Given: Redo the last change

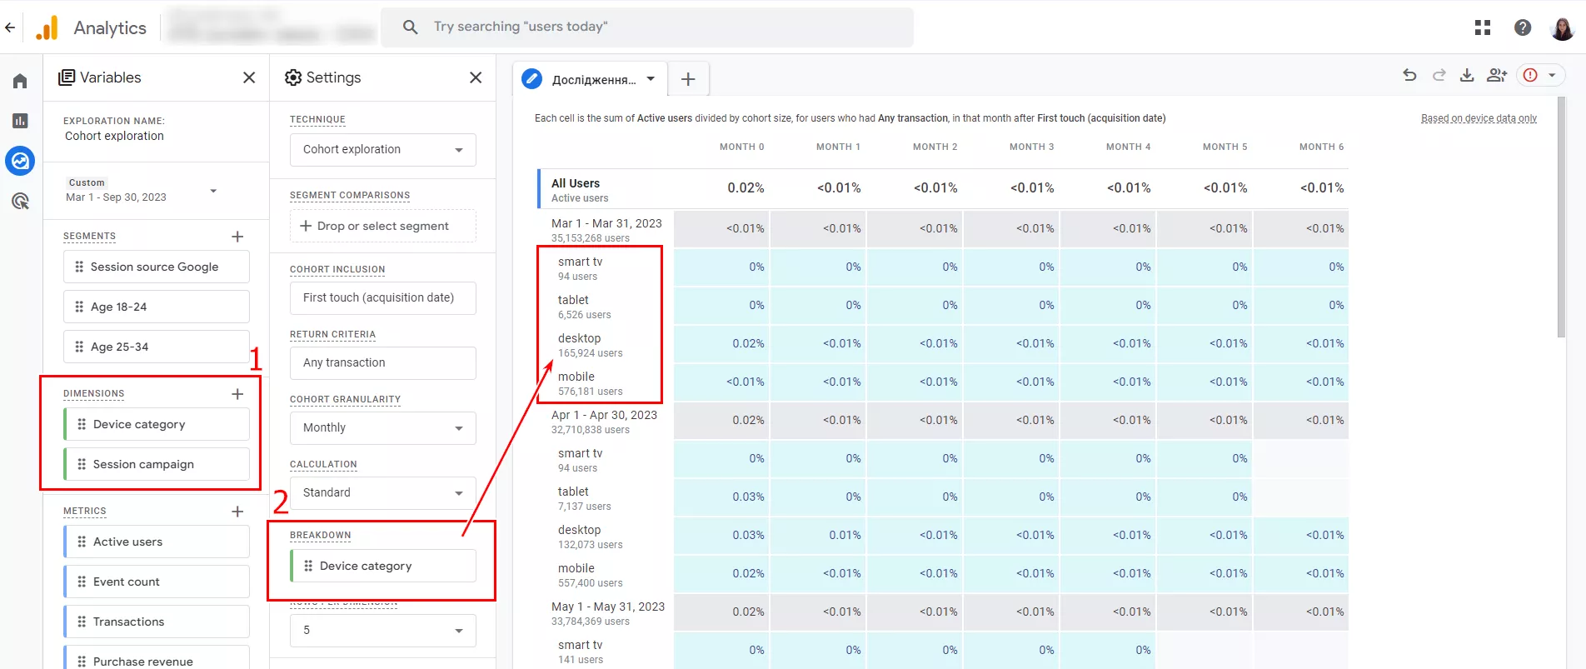Looking at the screenshot, I should 1439,75.
